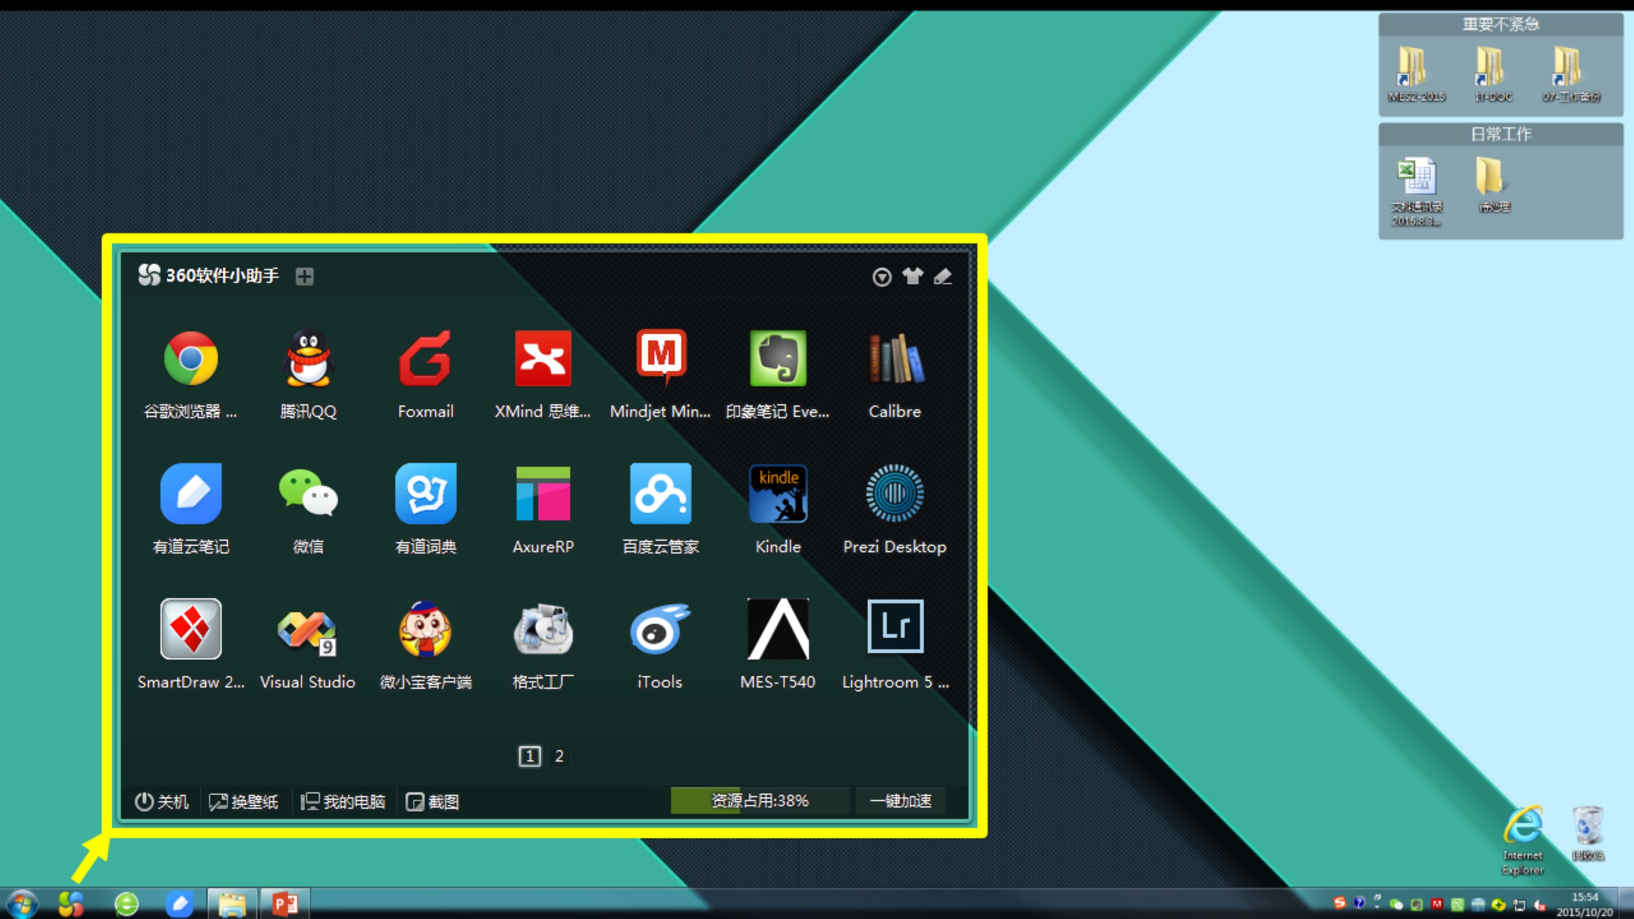Open Windows Explorer from the taskbar

[x=232, y=904]
